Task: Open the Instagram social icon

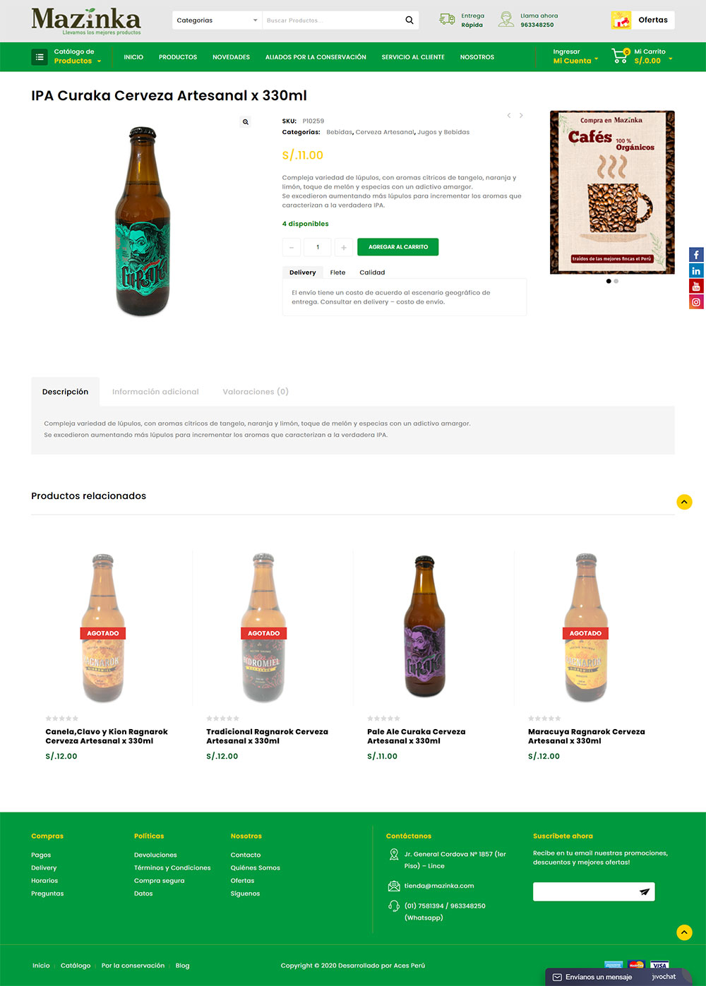Action: [696, 301]
